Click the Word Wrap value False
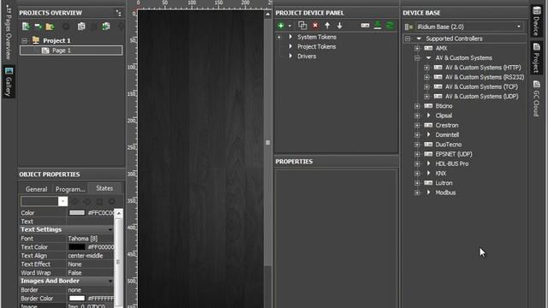Viewport: 548px width, 308px height. [x=74, y=273]
